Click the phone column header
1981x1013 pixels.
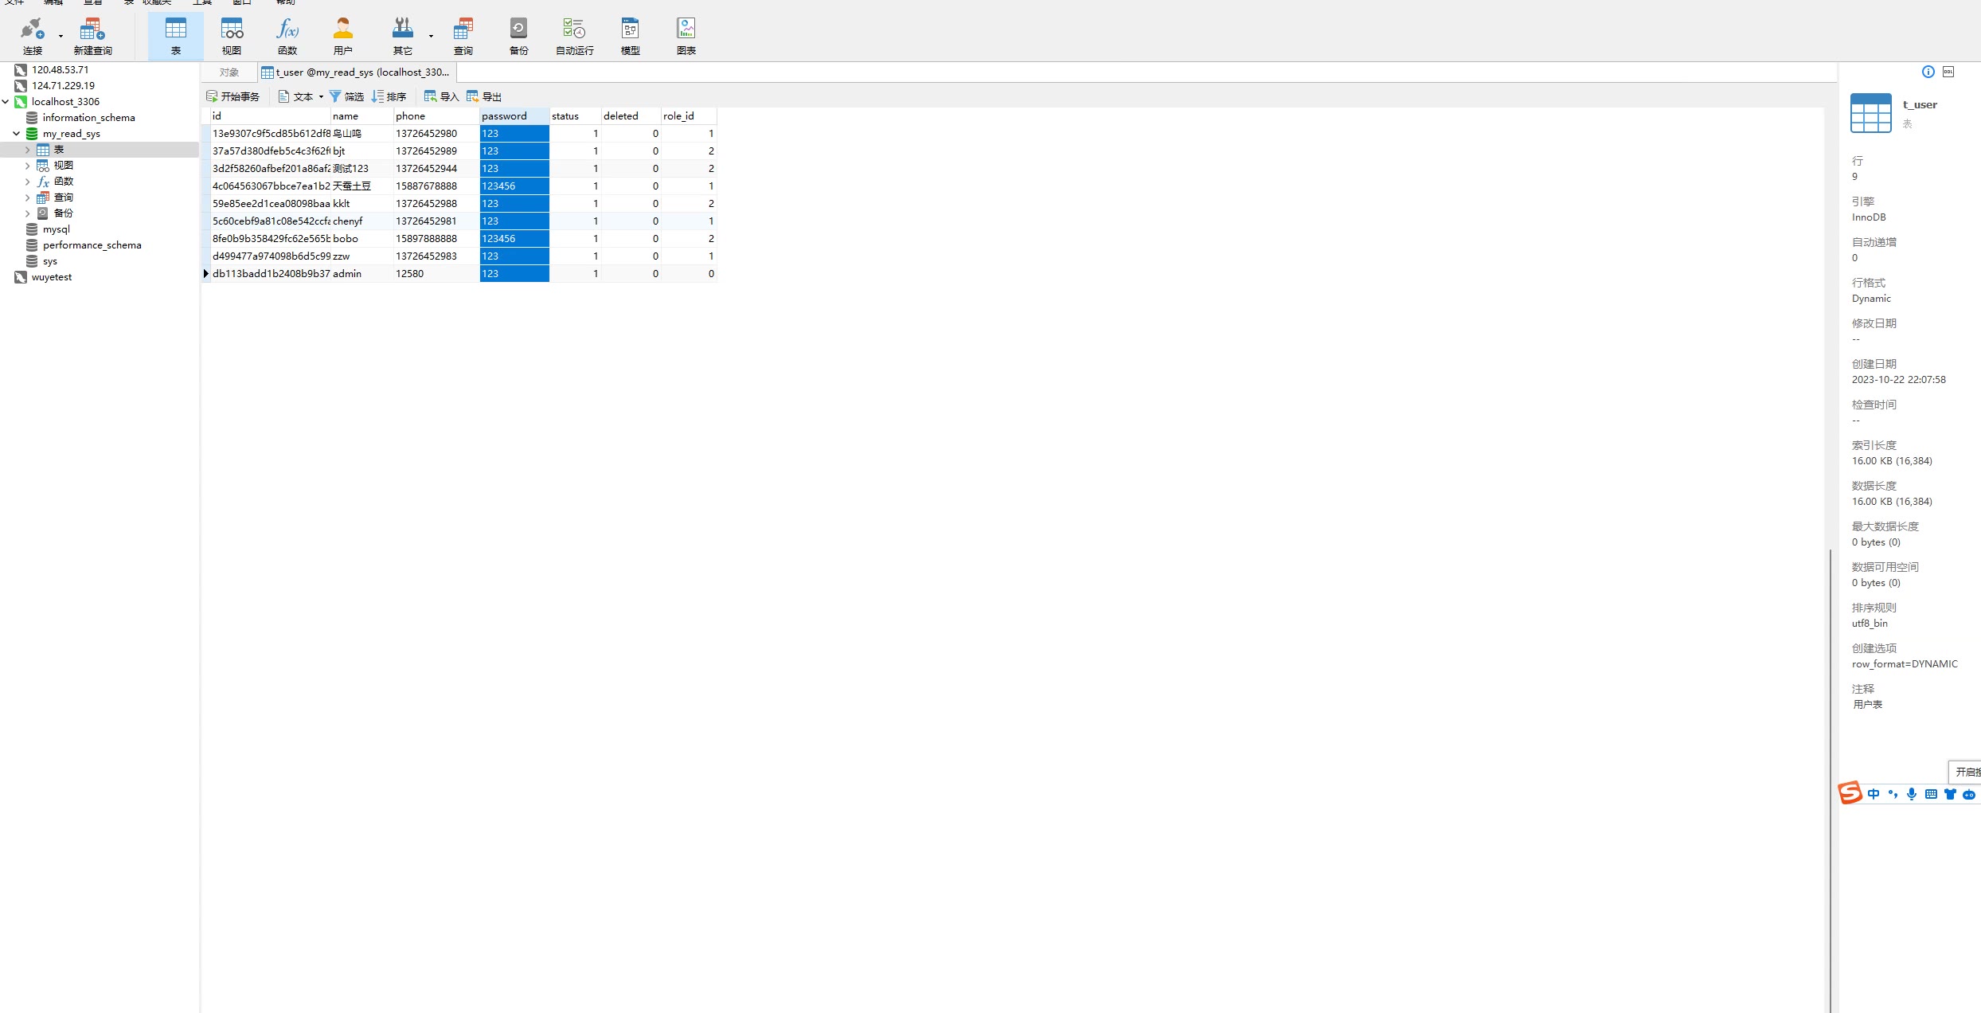tap(436, 116)
